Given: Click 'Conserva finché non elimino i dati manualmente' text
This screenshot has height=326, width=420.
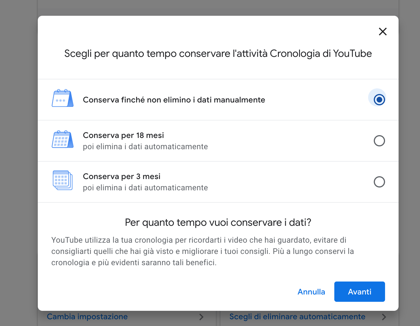Looking at the screenshot, I should click(174, 100).
